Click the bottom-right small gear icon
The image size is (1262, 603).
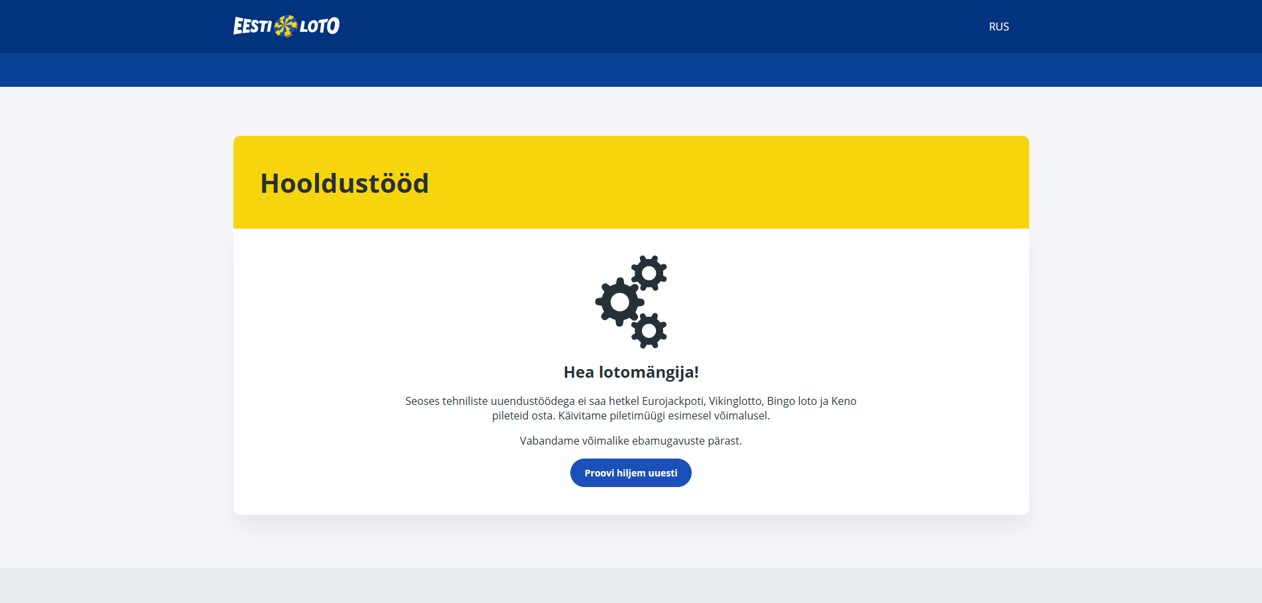(x=649, y=331)
